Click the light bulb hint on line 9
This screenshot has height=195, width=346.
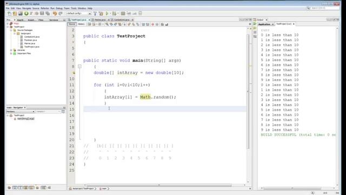pos(74,73)
